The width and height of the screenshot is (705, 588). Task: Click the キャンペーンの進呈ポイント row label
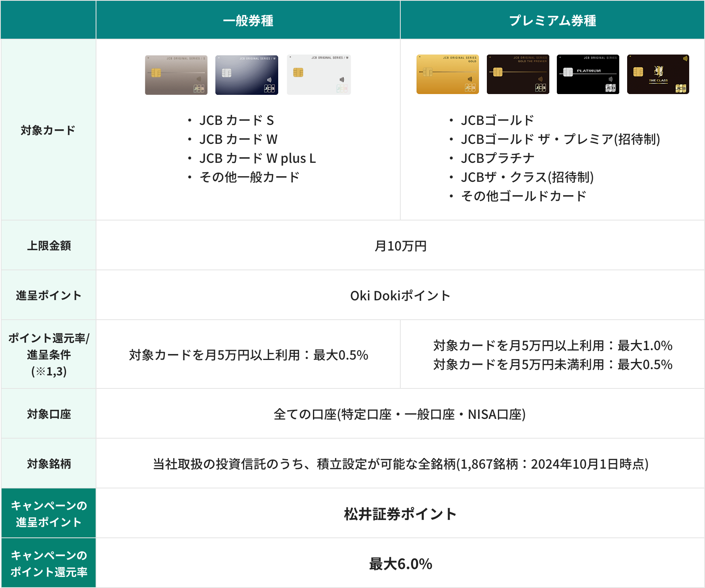48,513
